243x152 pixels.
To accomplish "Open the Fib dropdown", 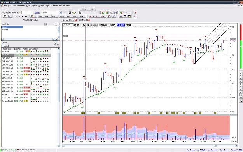I will tap(93, 9).
